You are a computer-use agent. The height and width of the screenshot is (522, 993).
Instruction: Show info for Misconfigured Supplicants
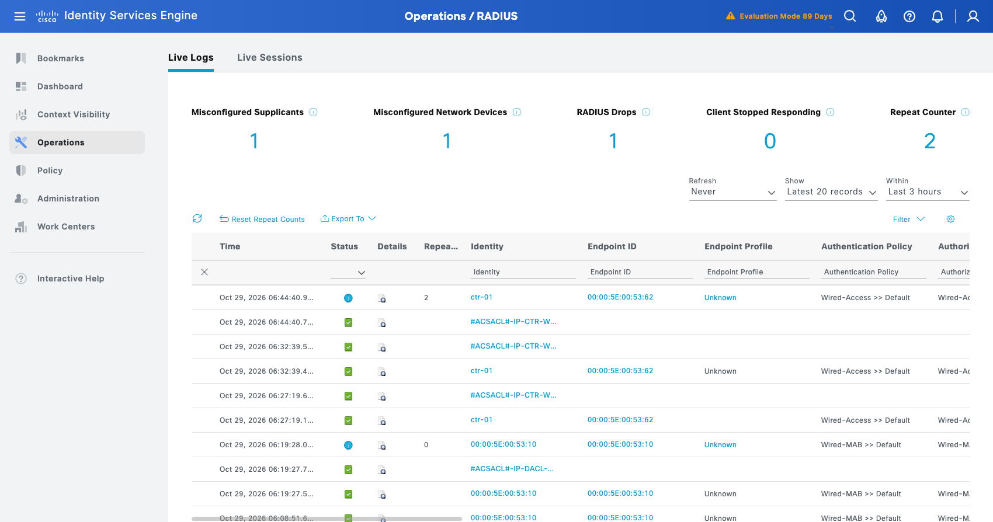(313, 112)
